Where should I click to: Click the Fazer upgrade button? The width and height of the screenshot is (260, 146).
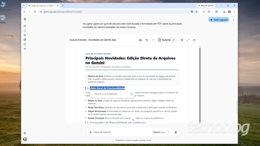tap(219, 20)
